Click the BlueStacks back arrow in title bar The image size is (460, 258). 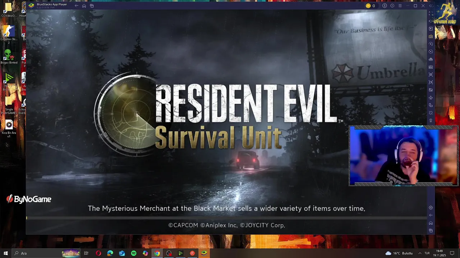[x=77, y=6]
